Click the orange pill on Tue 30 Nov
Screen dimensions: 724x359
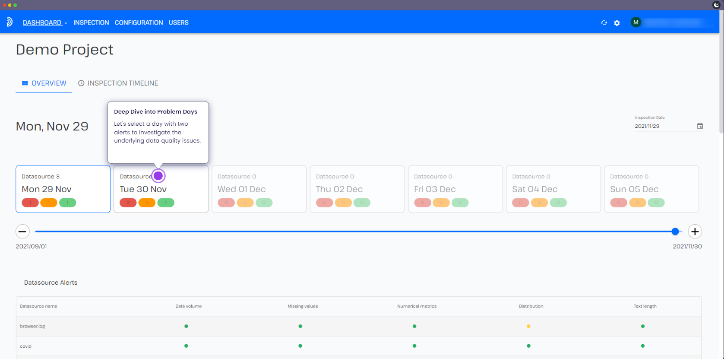coord(147,203)
